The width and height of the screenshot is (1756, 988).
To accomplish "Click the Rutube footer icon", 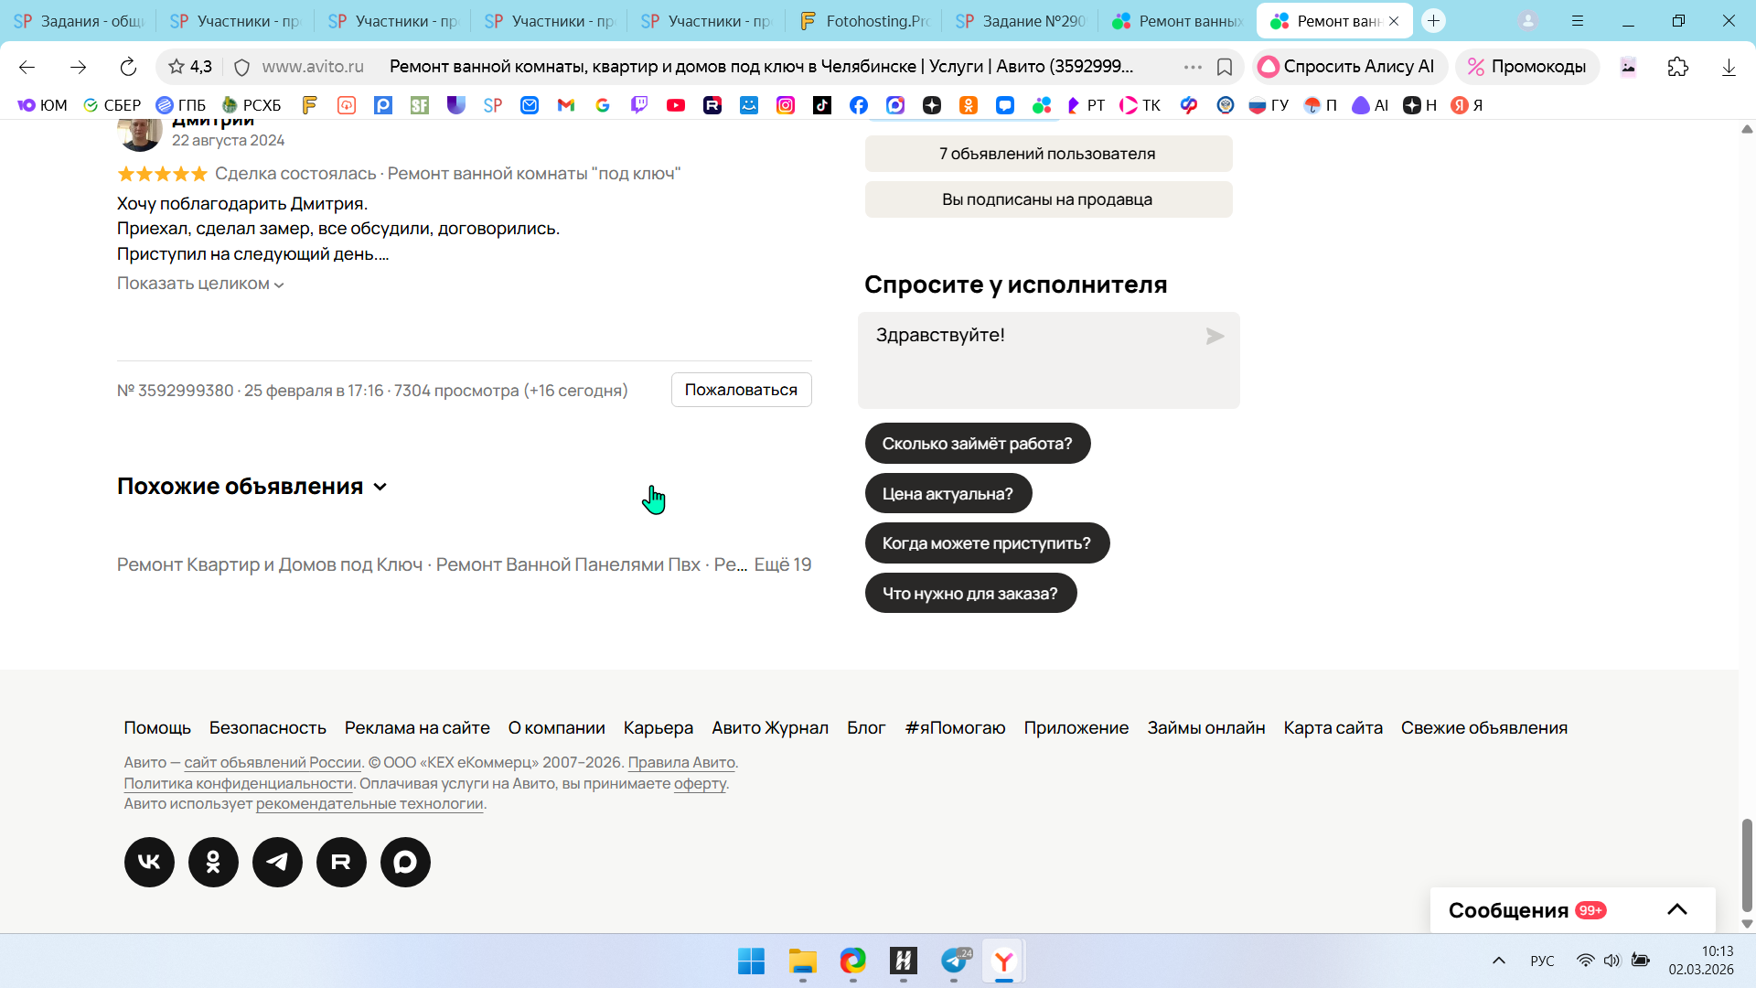I will tap(341, 862).
